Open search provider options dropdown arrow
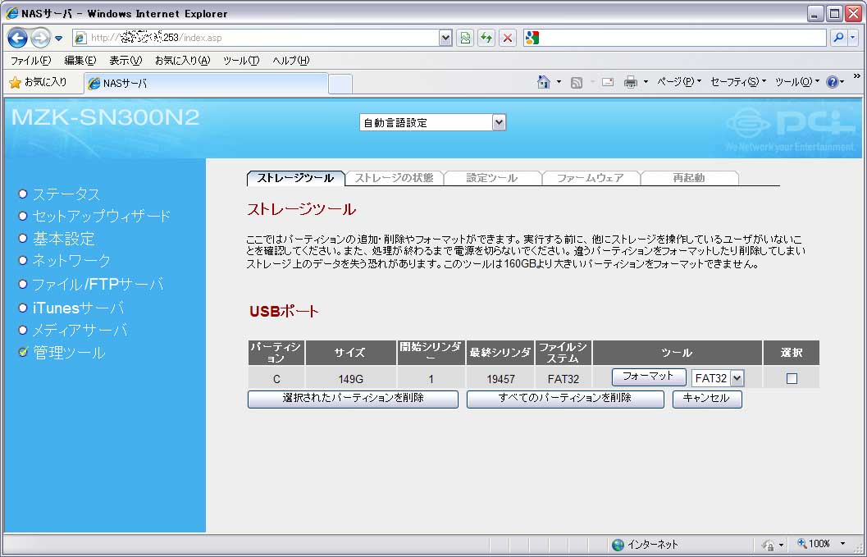 (x=852, y=38)
